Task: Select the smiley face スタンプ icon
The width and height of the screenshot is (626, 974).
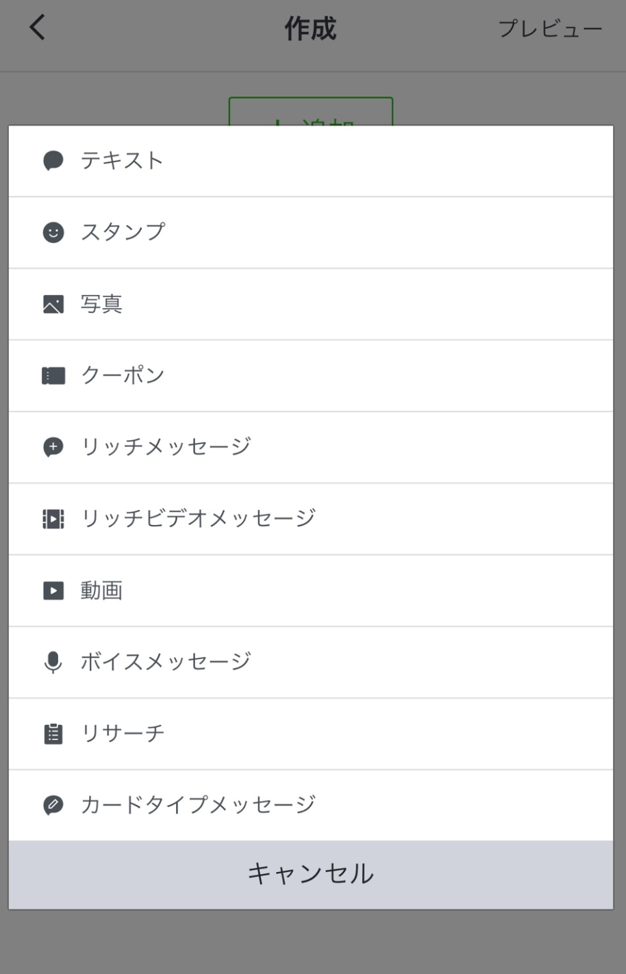Action: [53, 233]
